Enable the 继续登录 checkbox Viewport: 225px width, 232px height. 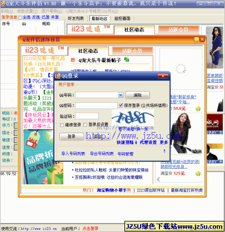point(62,125)
